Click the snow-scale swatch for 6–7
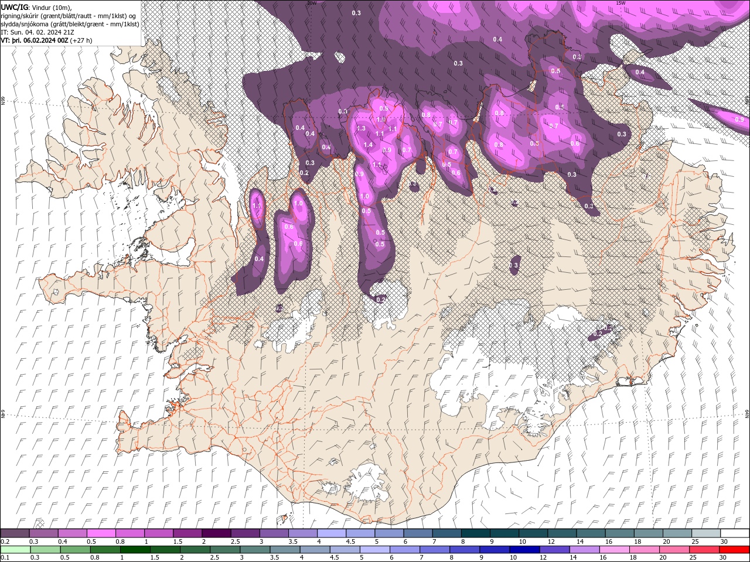Image resolution: width=750 pixels, height=562 pixels. point(418,533)
